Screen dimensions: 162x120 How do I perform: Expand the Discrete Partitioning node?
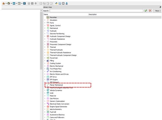coord(45,33)
